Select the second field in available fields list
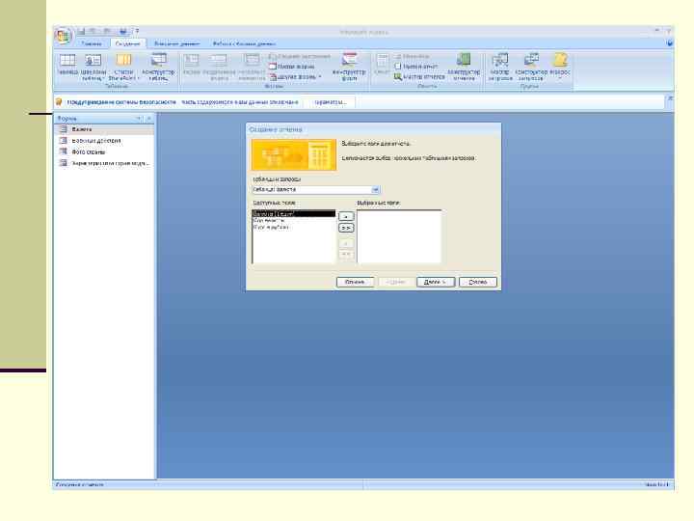This screenshot has width=694, height=521. [293, 221]
